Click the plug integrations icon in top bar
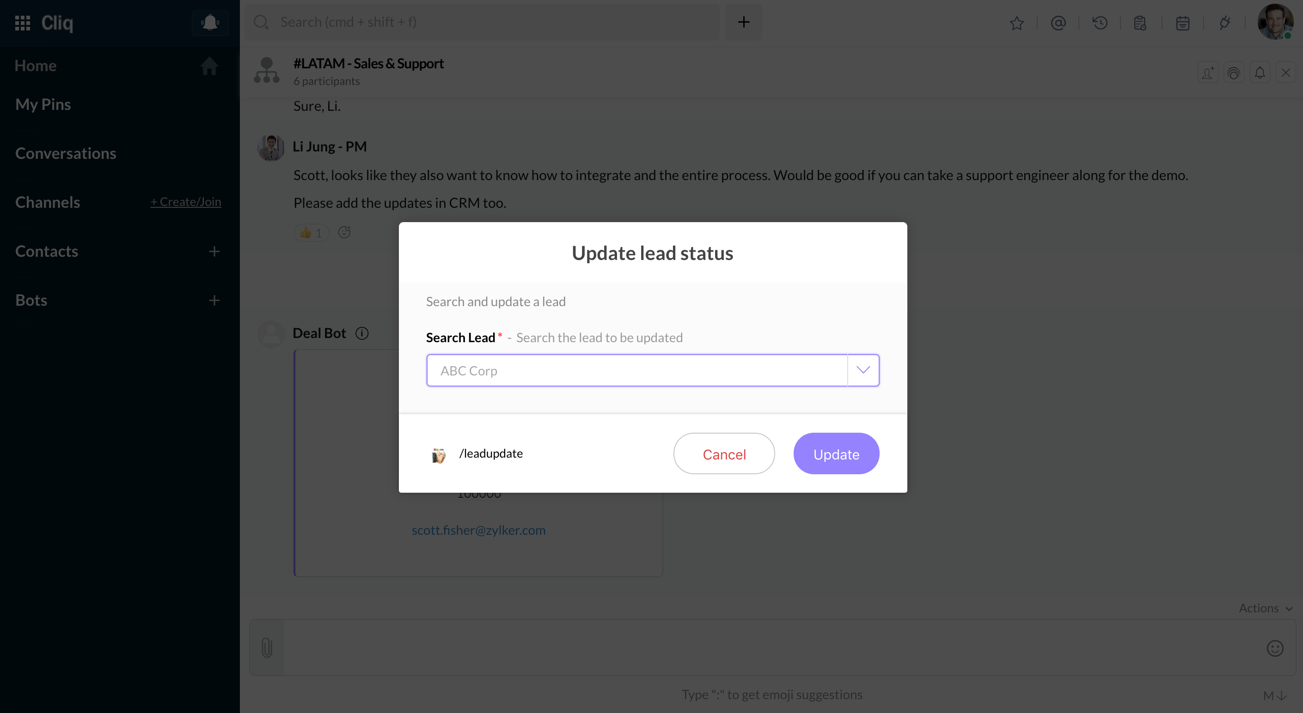 point(1224,23)
